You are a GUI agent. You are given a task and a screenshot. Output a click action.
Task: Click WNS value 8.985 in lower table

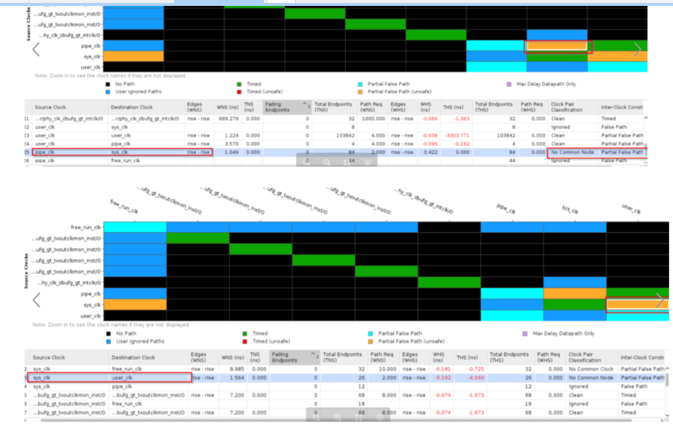click(236, 369)
